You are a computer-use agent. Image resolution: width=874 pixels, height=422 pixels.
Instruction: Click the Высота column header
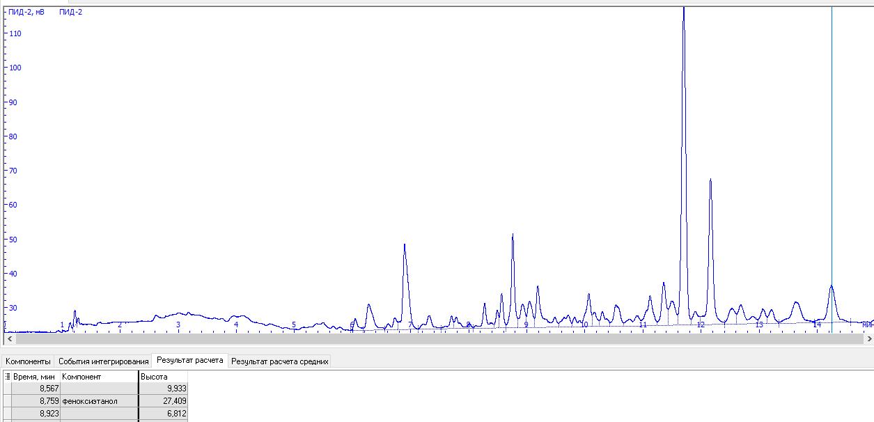(x=162, y=377)
